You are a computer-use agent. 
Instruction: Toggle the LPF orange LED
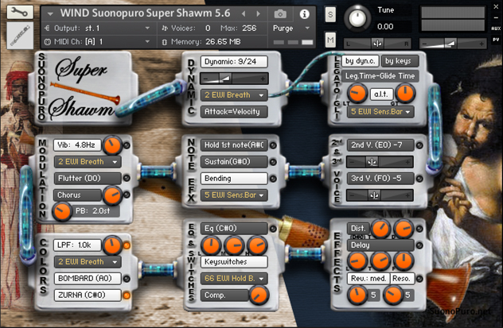pos(127,245)
